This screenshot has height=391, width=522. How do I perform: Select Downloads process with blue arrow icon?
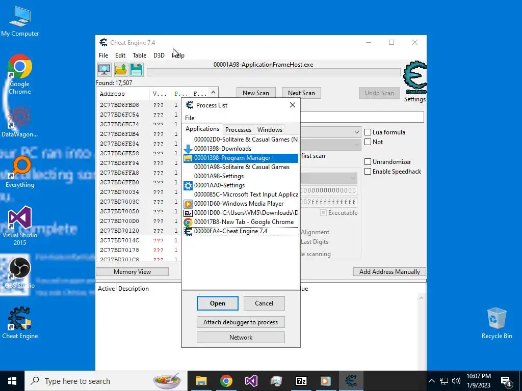pyautogui.click(x=188, y=149)
